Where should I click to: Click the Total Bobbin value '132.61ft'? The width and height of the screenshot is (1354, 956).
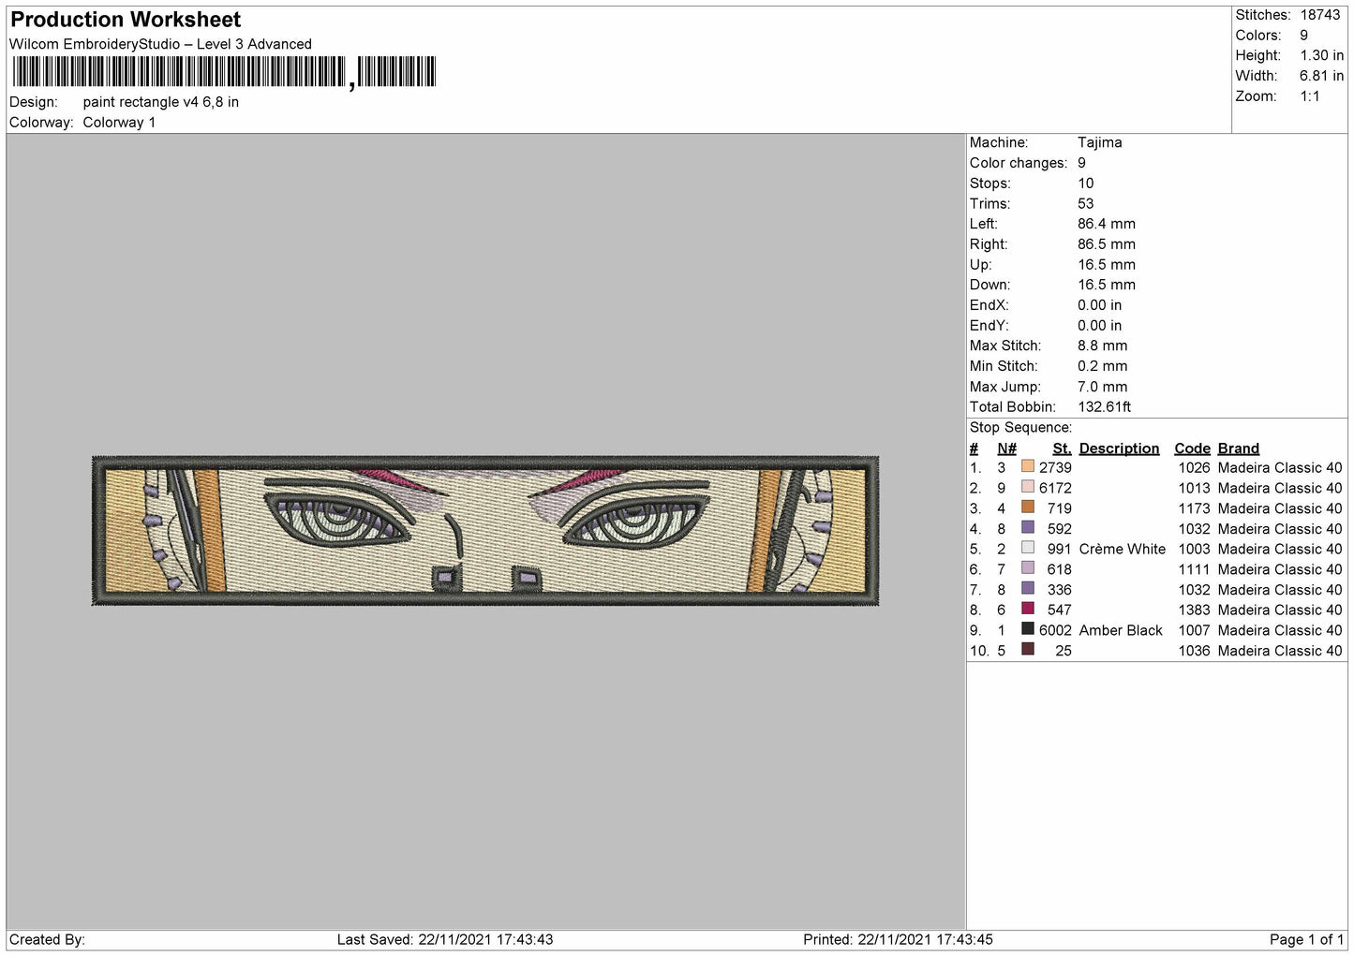(1105, 407)
